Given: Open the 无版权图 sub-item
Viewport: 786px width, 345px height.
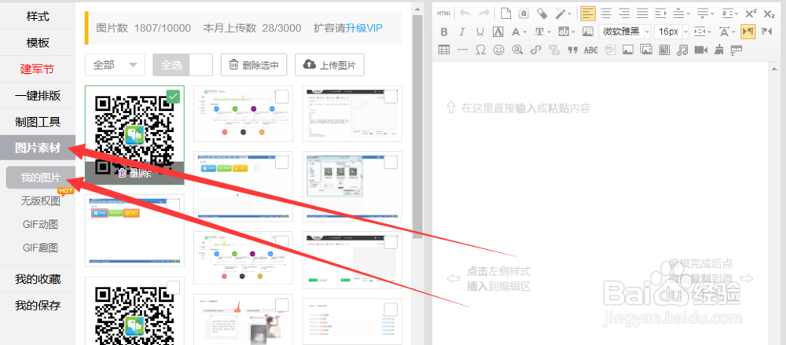Looking at the screenshot, I should pyautogui.click(x=40, y=201).
